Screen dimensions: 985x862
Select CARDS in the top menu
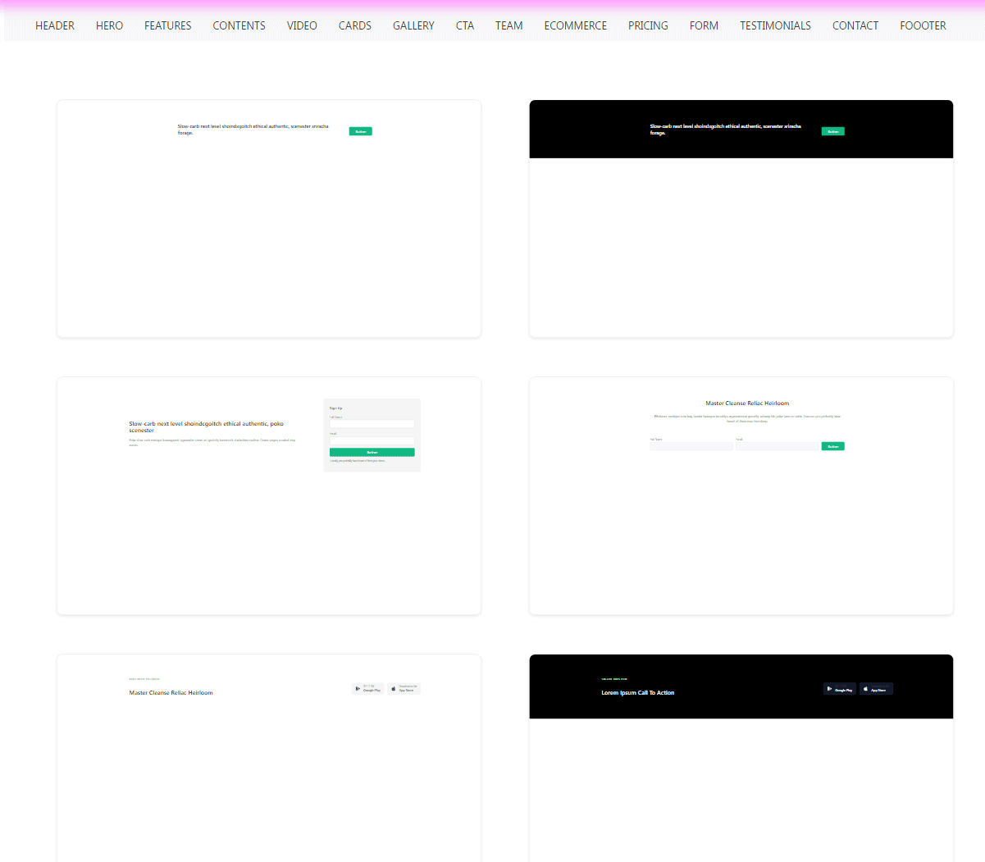click(x=355, y=25)
